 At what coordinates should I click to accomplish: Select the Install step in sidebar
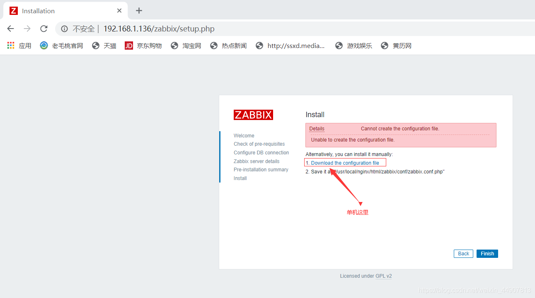click(x=240, y=178)
